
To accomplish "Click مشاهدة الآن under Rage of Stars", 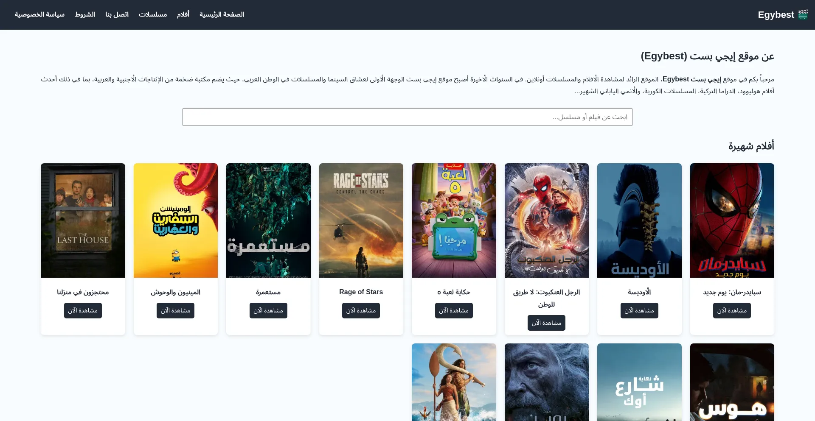I will 361,310.
